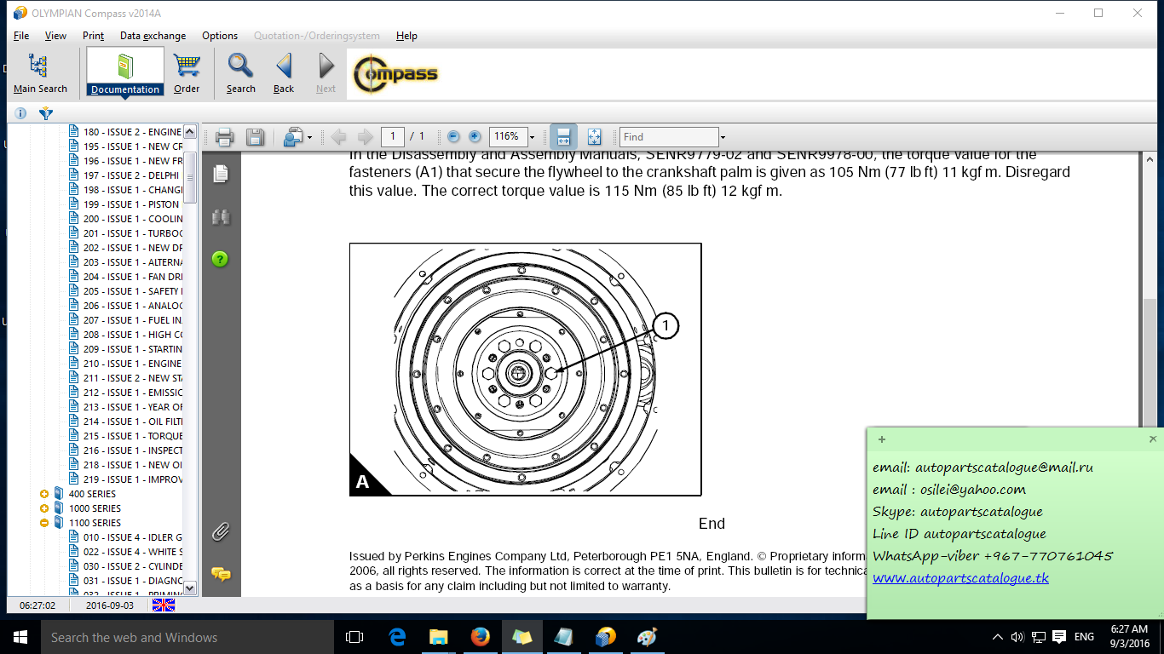
Task: Open Paint from the taskbar
Action: coord(648,637)
